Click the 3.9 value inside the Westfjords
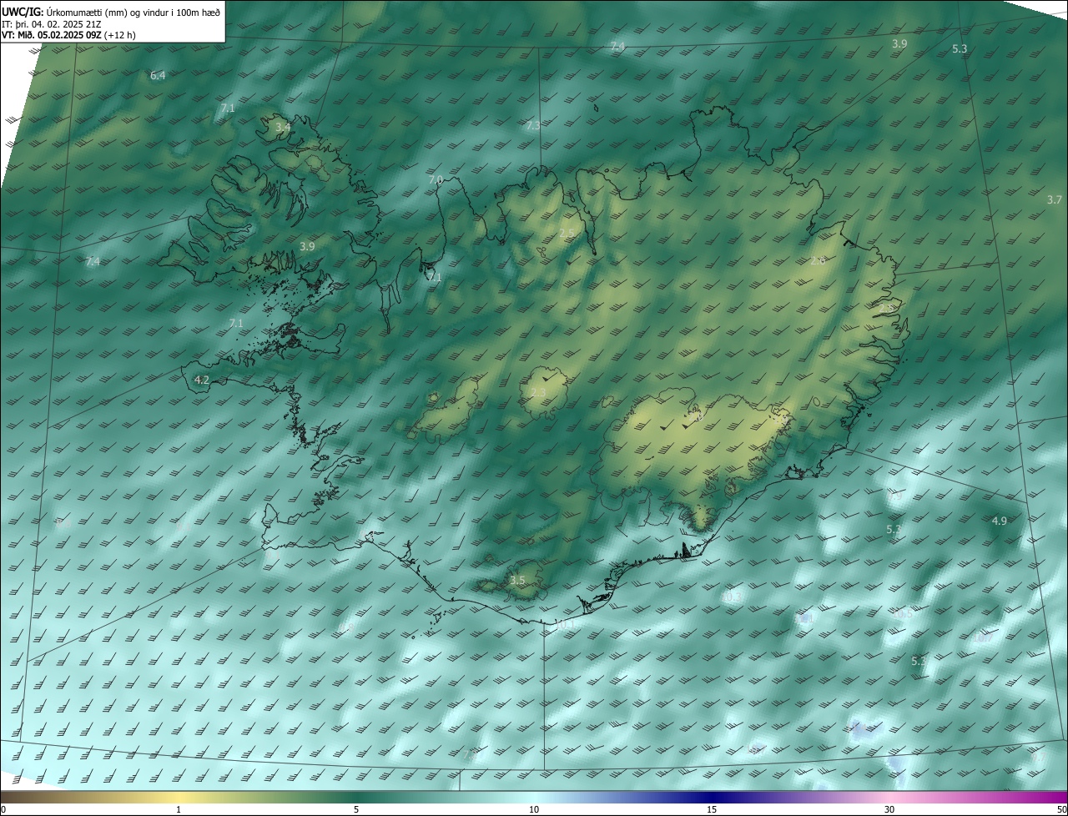The image size is (1068, 816). tap(307, 247)
